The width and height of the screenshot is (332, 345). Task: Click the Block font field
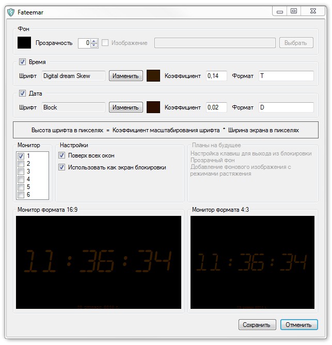point(73,107)
